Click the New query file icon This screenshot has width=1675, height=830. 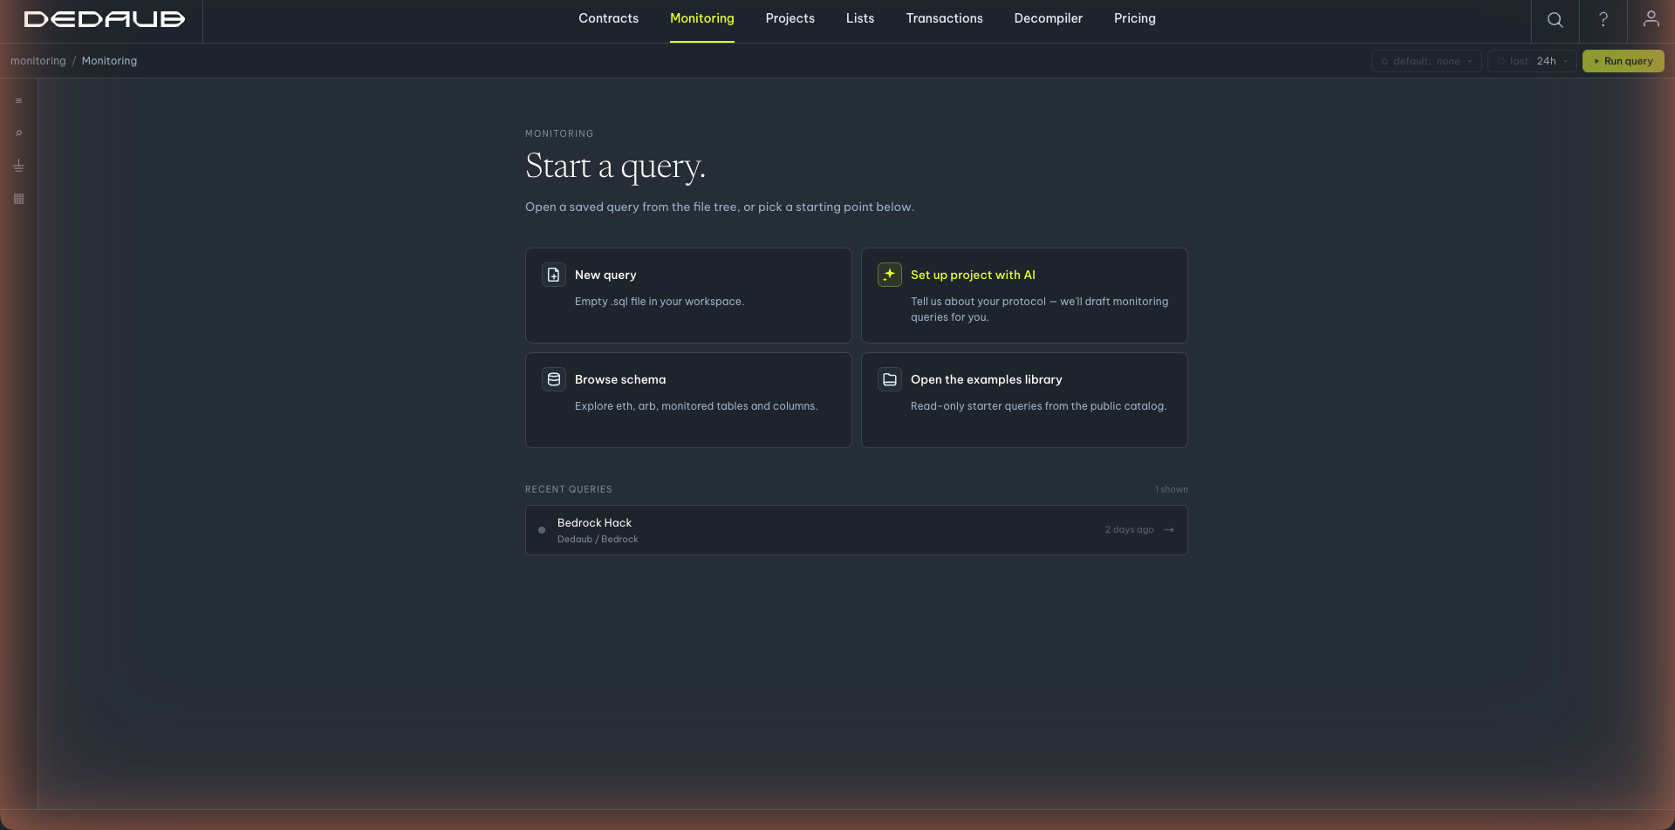tap(554, 275)
